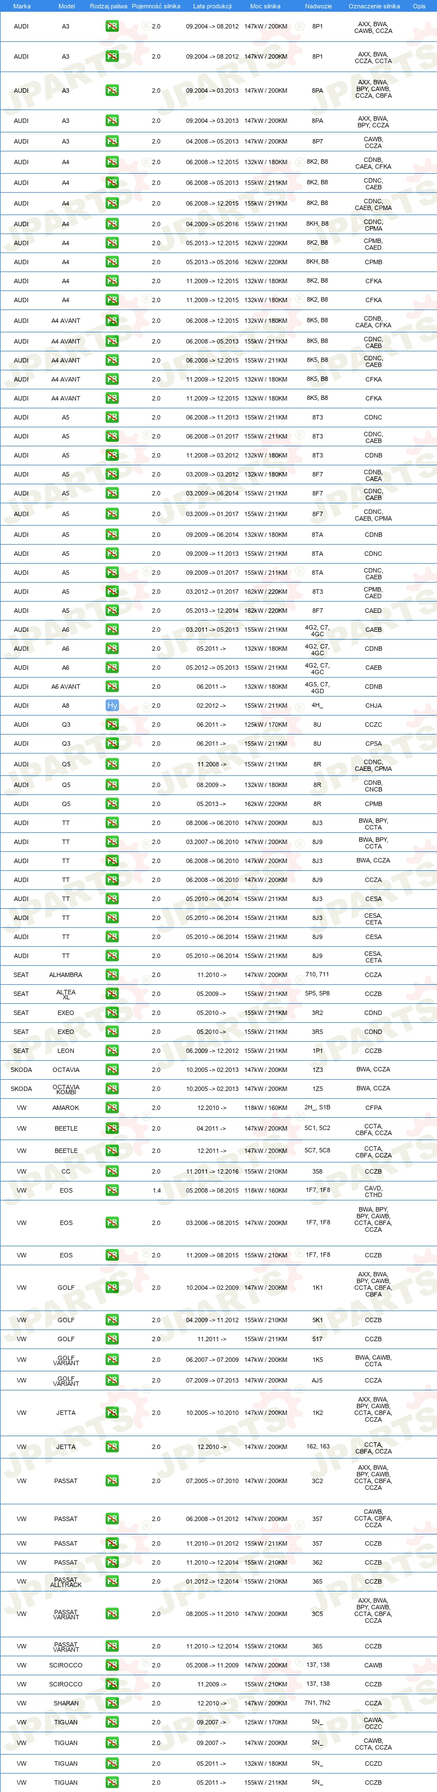Screen dimensions: 437x1792
Task: Click the CAVD, CTHD engine code cell
Action: click(x=374, y=1191)
